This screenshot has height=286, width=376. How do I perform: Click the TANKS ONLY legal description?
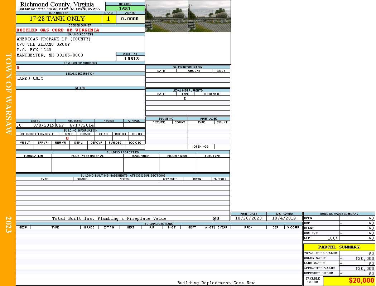[x=30, y=78]
